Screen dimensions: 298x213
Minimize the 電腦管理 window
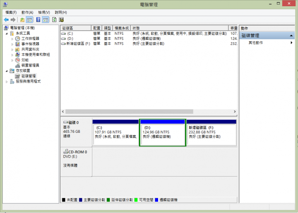[270, 3]
